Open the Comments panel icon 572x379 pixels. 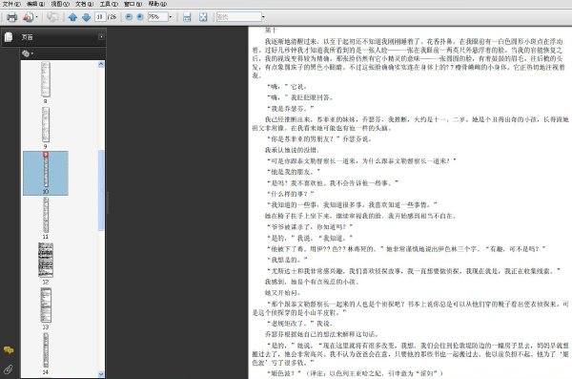pos(9,350)
